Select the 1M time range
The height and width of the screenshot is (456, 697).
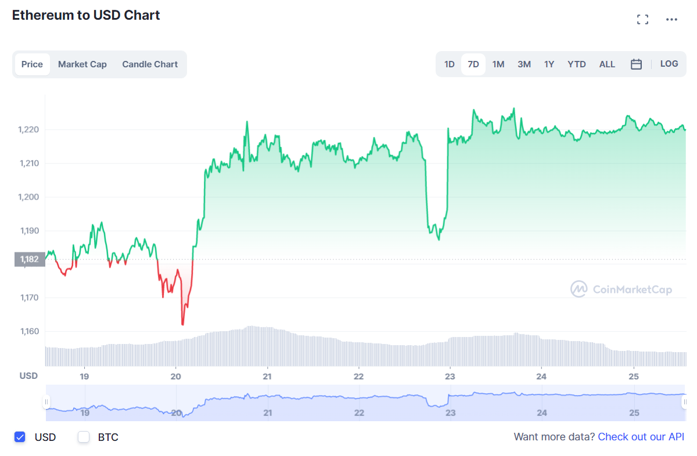click(498, 64)
